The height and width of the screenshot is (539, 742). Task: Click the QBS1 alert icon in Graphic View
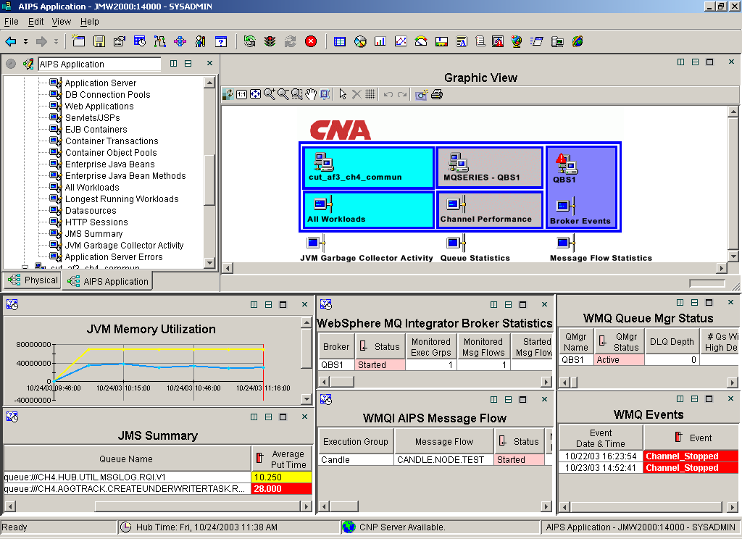tap(566, 164)
